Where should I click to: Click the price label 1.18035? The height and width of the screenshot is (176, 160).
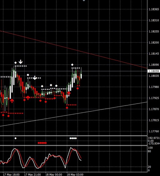coord(154,76)
